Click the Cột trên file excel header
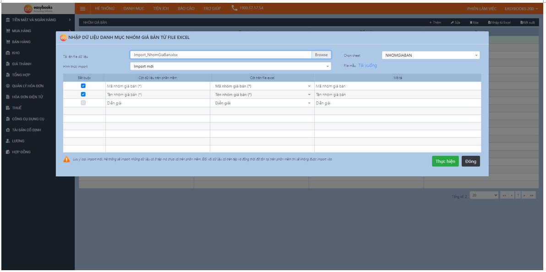This screenshot has height=272, width=546. point(262,78)
